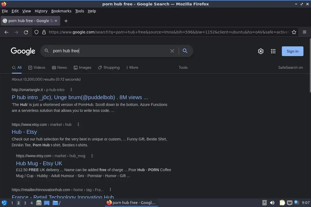Switch to the Shopping results tab
Image resolution: width=311 pixels, height=207 pixels.
click(x=109, y=68)
